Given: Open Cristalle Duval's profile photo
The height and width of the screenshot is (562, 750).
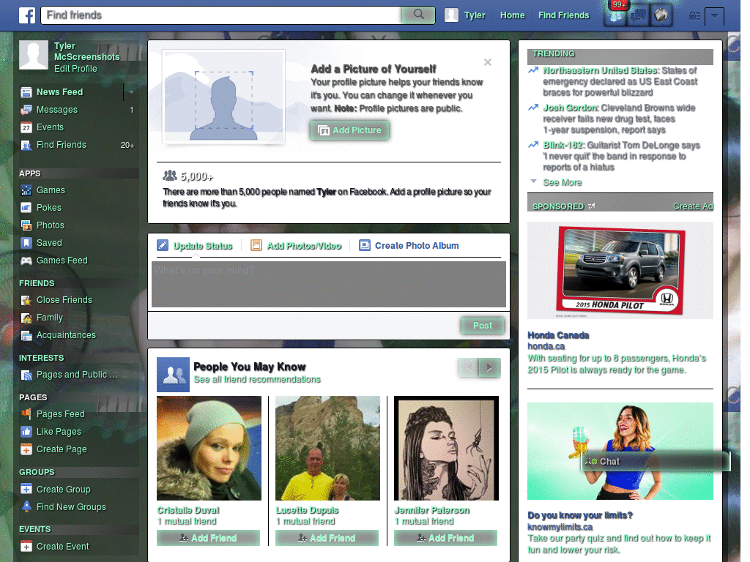Looking at the screenshot, I should [209, 449].
